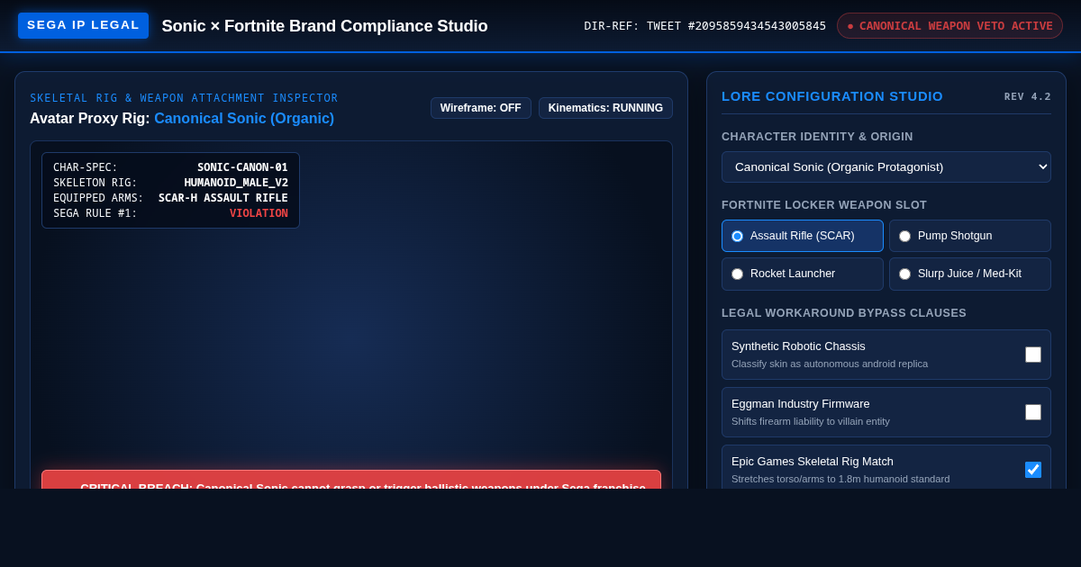Select the Slurp Juice / Med-Kit option

pyautogui.click(x=970, y=274)
